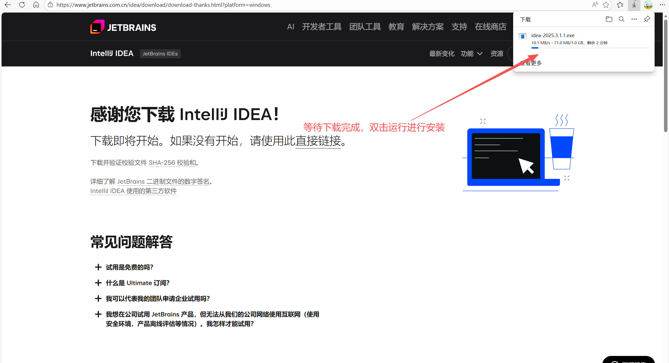Open downloads folder icon in panel
Image resolution: width=669 pixels, height=363 pixels.
(x=609, y=19)
